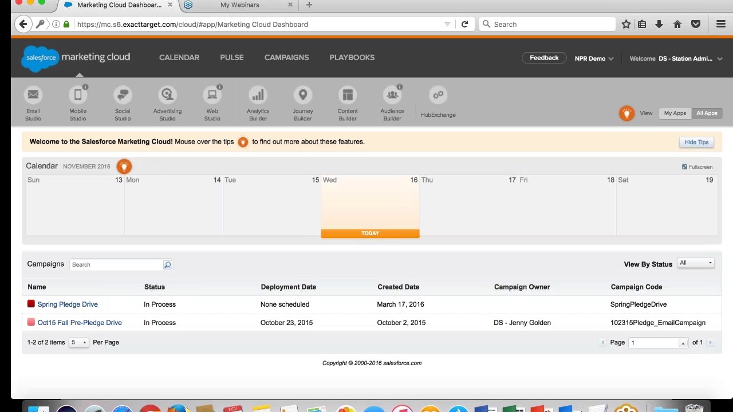Go to browser home icon
This screenshot has width=733, height=412.
(677, 24)
